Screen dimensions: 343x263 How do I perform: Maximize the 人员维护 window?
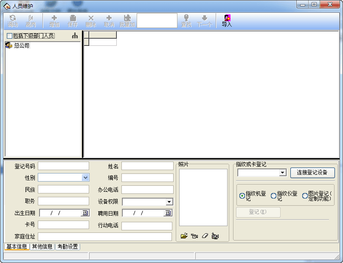314,5
